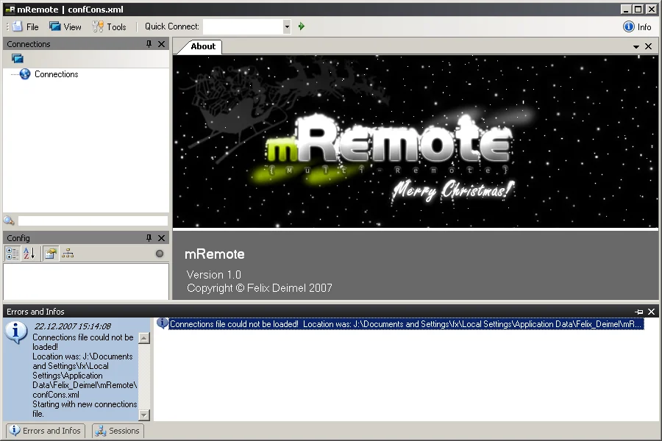Image resolution: width=662 pixels, height=441 pixels.
Task: Auto-hide the Errors and Infos panel
Action: coord(638,312)
